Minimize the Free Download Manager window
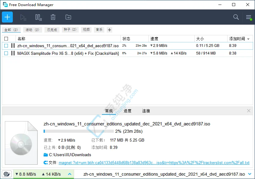Viewport: 255px width, 179px height. [x=220, y=5]
